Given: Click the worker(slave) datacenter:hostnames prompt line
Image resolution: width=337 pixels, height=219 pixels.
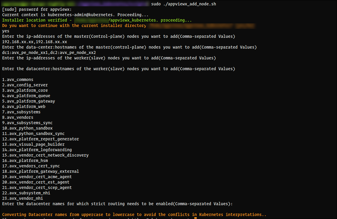Looking at the screenshot, I should [x=119, y=69].
